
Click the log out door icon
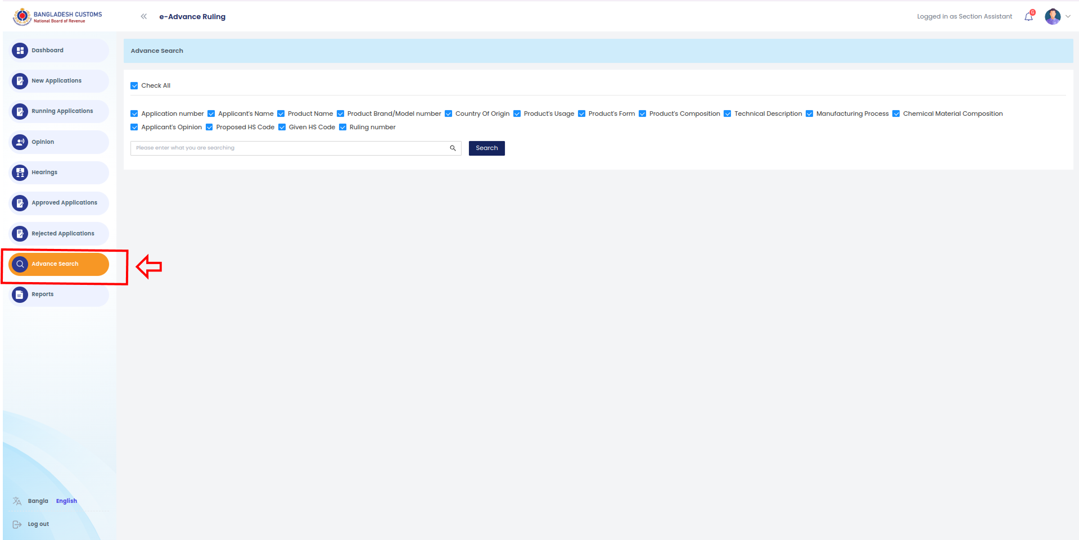(17, 524)
